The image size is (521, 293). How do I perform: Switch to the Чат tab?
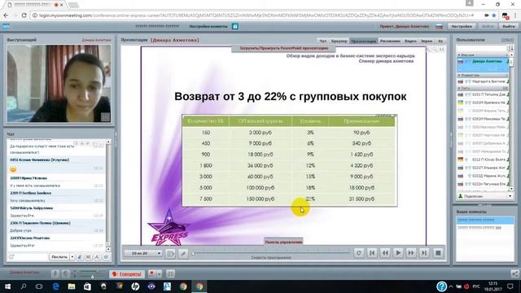point(322,41)
